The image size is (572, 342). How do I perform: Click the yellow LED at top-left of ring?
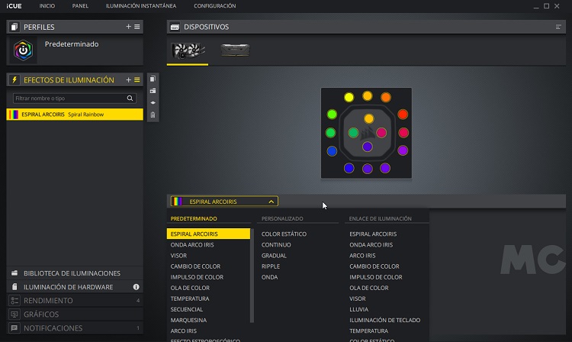coord(349,98)
